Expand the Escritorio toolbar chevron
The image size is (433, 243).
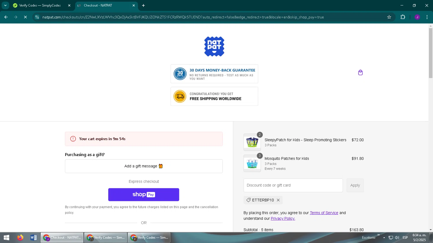(378, 235)
